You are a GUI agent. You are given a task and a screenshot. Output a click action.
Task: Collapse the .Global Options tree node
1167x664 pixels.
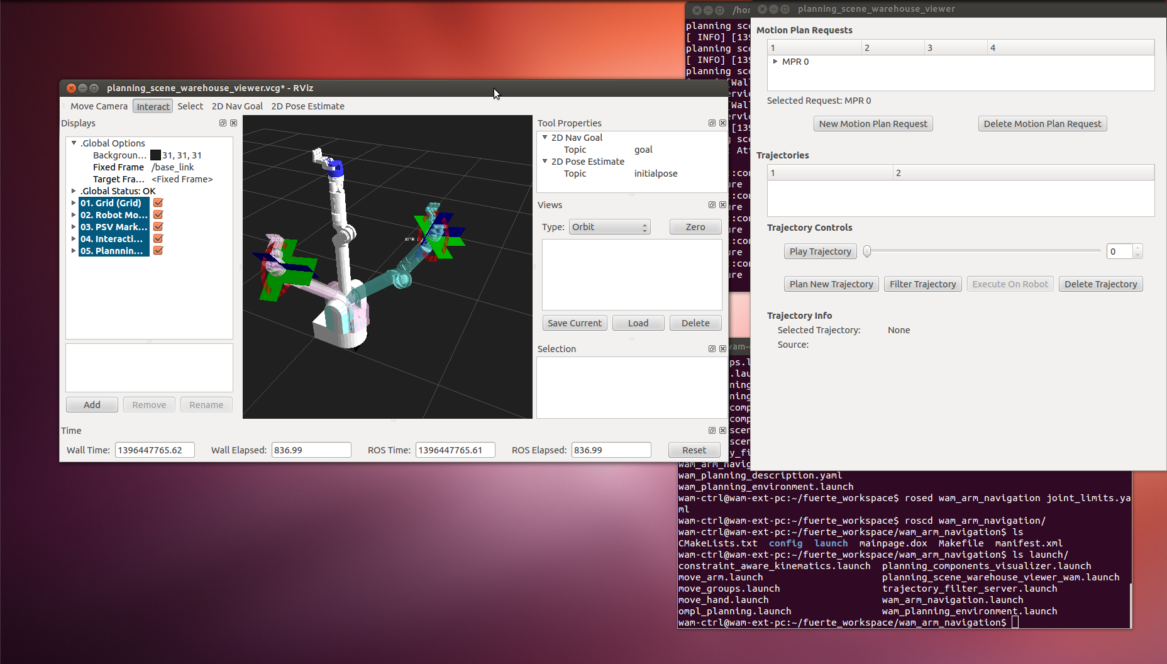click(74, 143)
